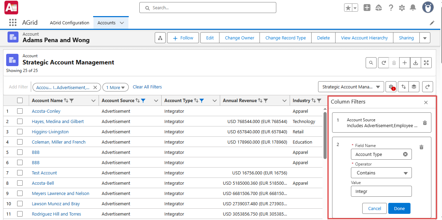
Task: Open the App Launcher grid icon
Action: (13, 23)
